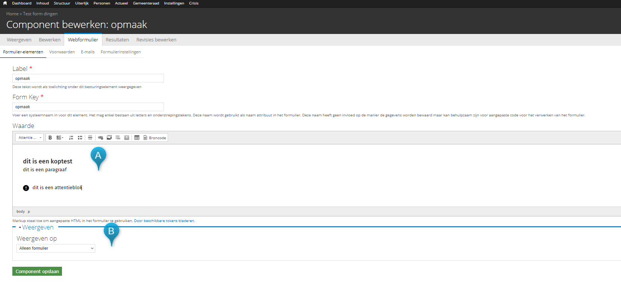Insert a horizontal line
Screen dimensions: 621x294
pyautogui.click(x=90, y=138)
